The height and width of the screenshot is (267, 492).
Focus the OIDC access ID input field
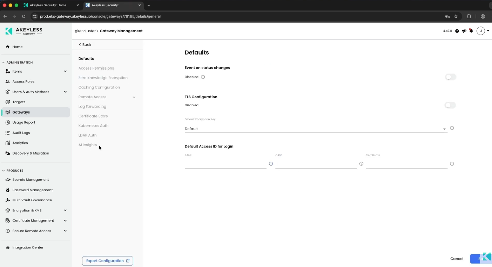[x=316, y=164]
